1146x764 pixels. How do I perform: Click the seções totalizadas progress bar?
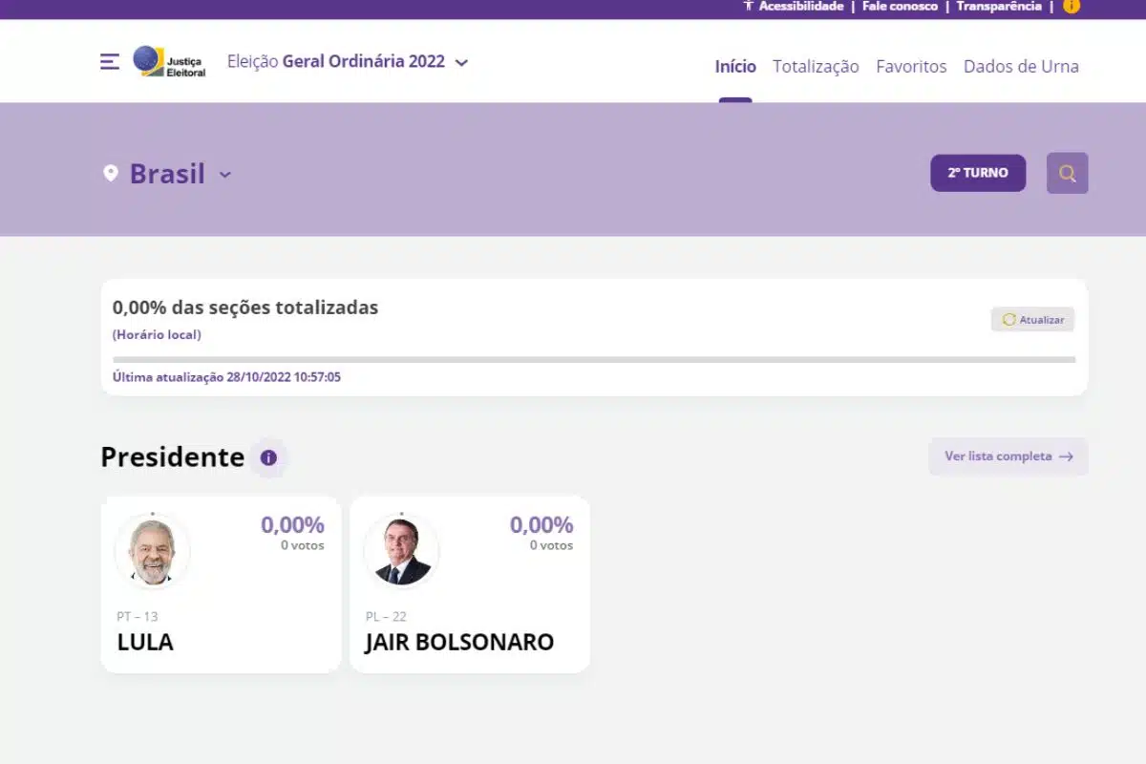click(x=594, y=361)
